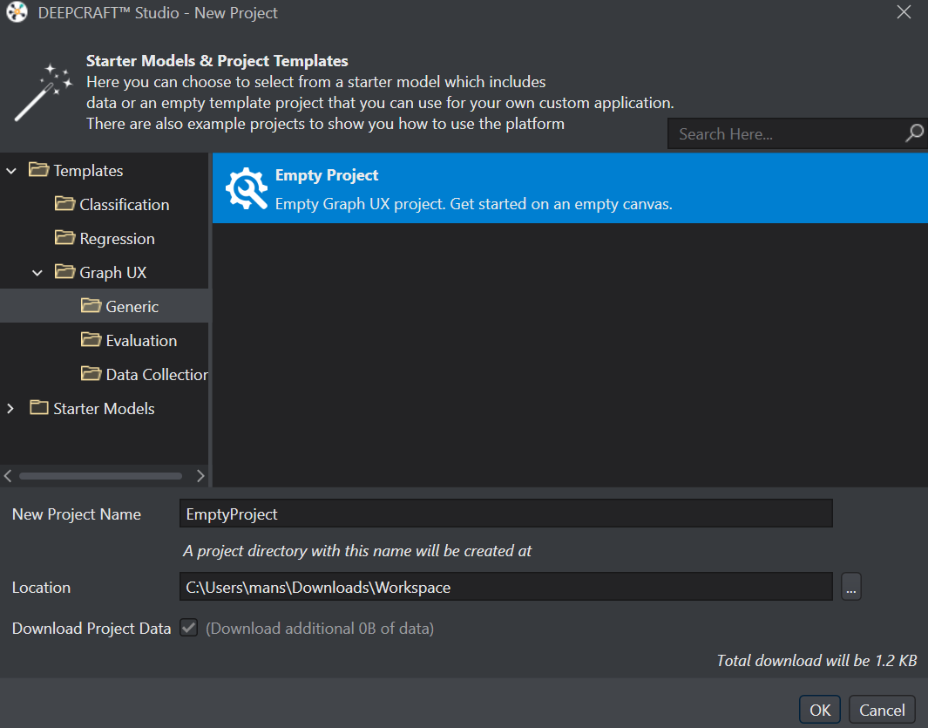Click the tree panel horizontal scrollbar thumb
This screenshot has width=928, height=728.
click(x=100, y=476)
